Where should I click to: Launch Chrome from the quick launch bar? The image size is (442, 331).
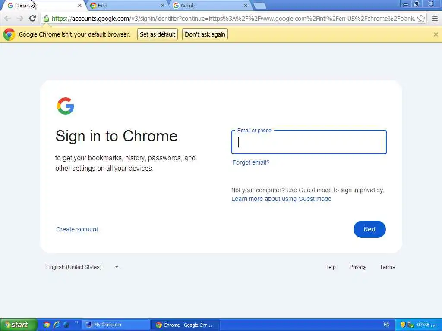pyautogui.click(x=47, y=325)
